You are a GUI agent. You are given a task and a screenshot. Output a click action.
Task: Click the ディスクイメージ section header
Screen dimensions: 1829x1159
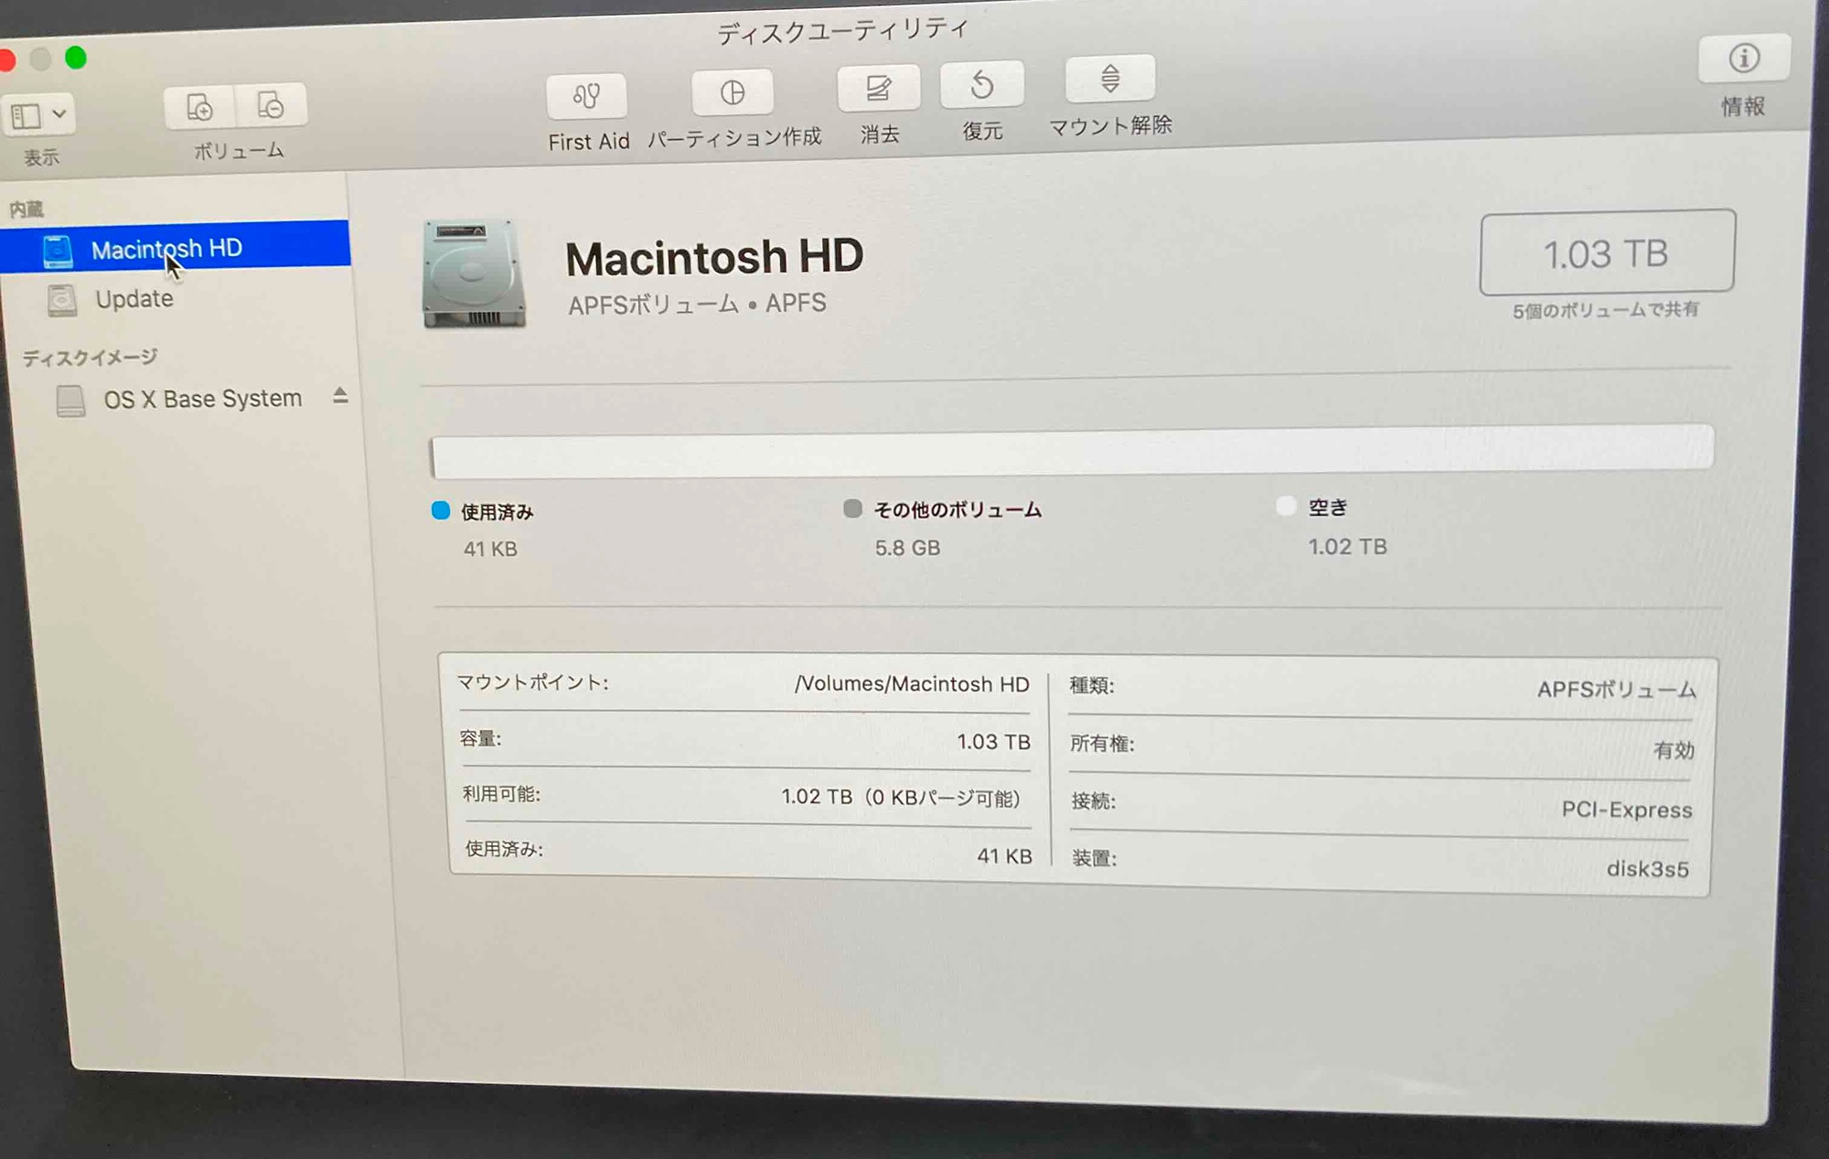(x=90, y=357)
